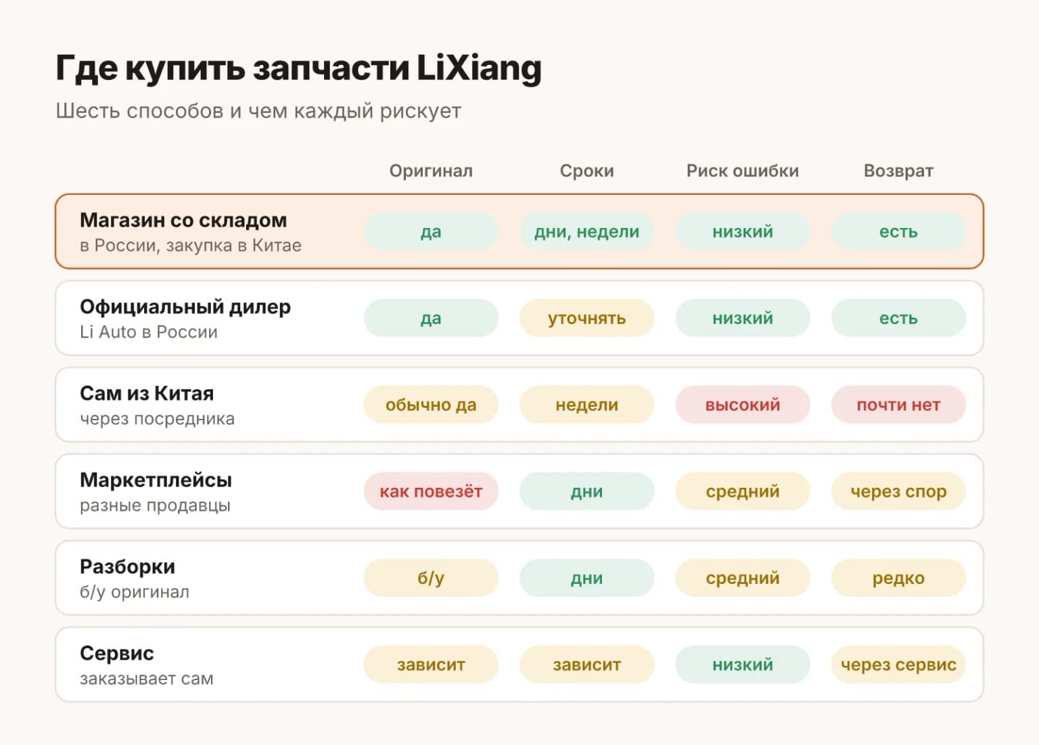Click the 'через сервис' pill
Viewport: 1039px width, 745px height.
pyautogui.click(x=898, y=664)
